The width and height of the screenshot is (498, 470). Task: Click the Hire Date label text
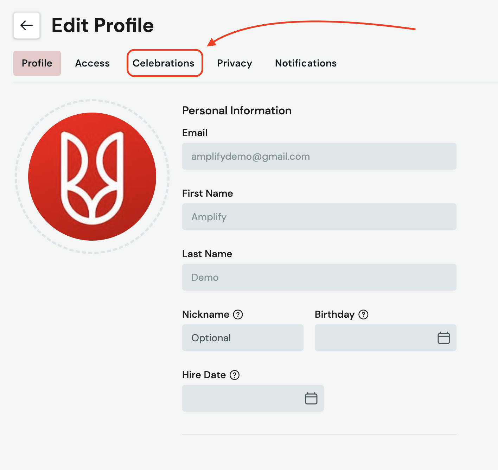[x=204, y=375]
